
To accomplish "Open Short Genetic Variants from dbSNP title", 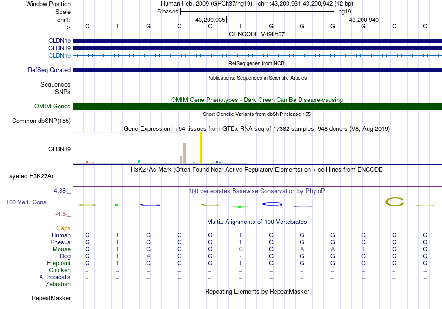I will (257, 114).
